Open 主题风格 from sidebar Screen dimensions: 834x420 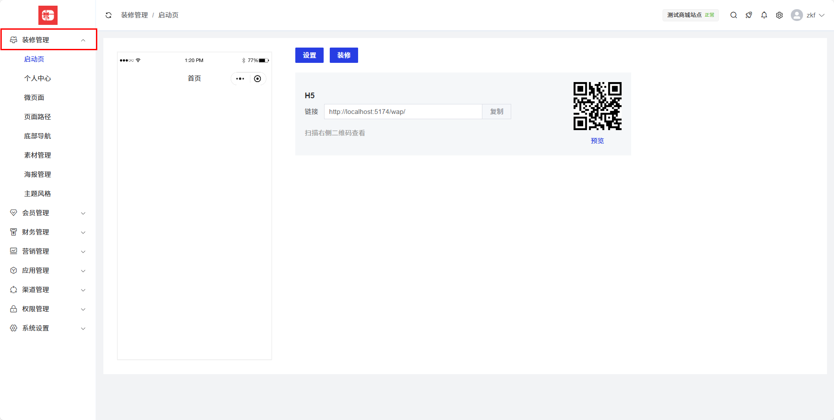38,194
